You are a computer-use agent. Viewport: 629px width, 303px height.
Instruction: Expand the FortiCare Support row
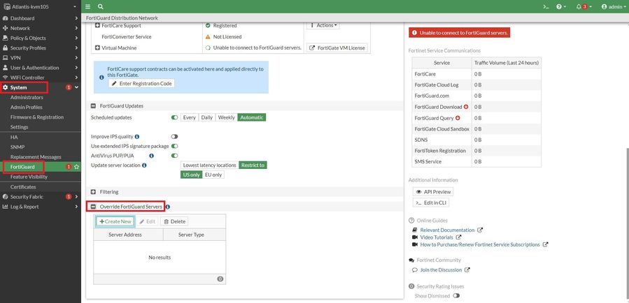[x=97, y=25]
